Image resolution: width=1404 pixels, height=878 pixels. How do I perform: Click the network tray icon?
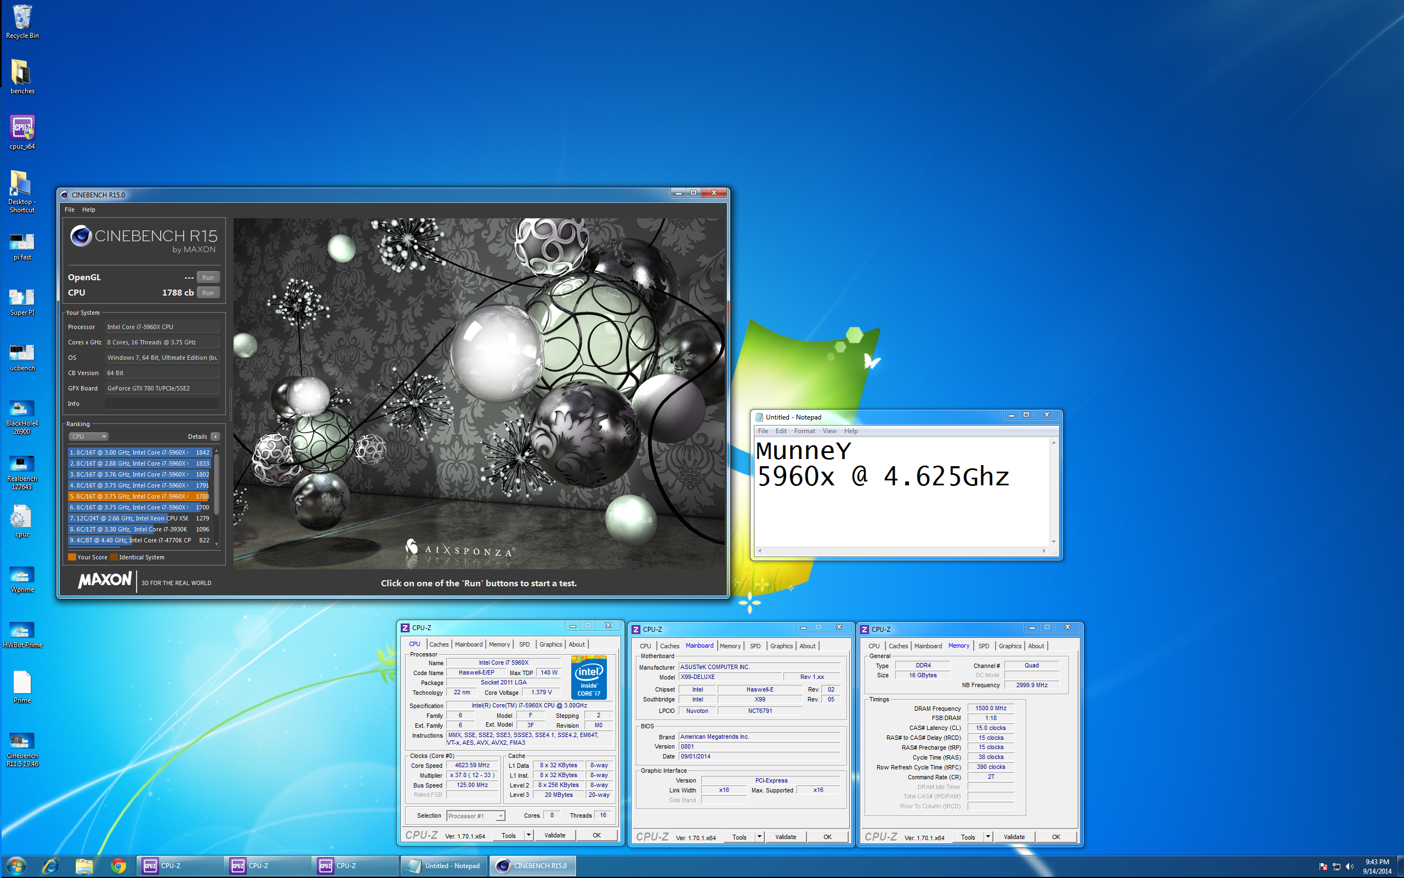coord(1336,866)
